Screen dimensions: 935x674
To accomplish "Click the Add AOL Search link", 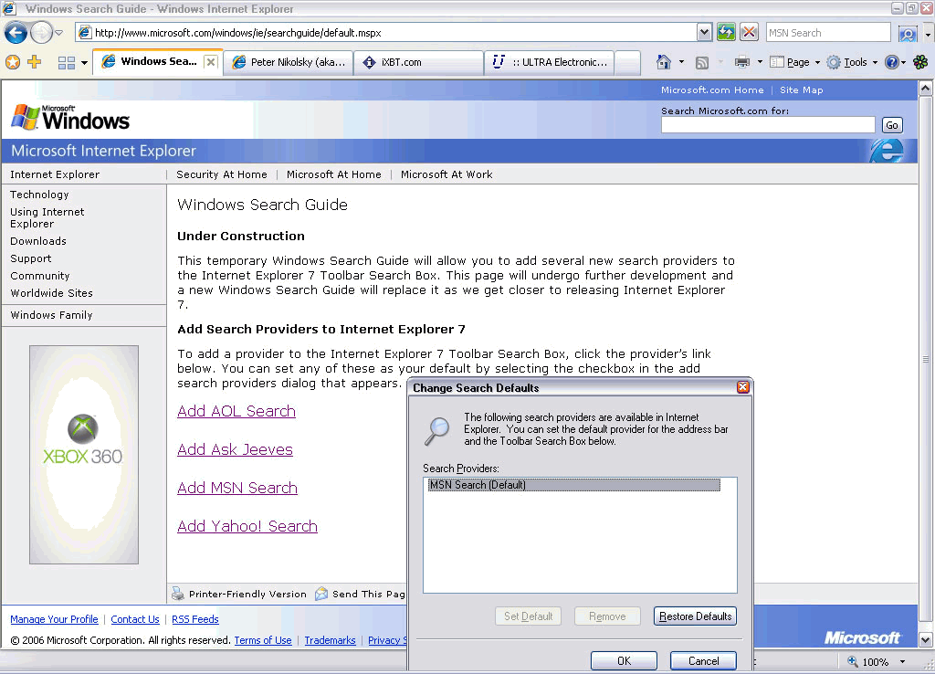I will (236, 411).
